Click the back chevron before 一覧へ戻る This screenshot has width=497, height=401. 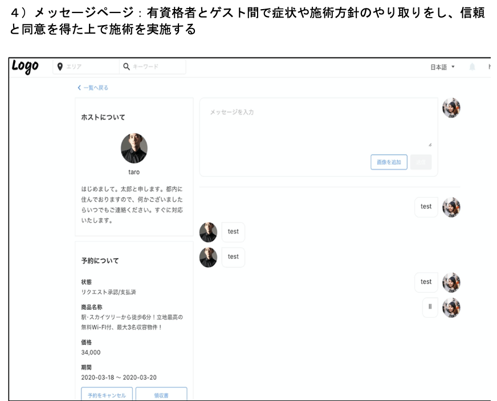pyautogui.click(x=79, y=88)
